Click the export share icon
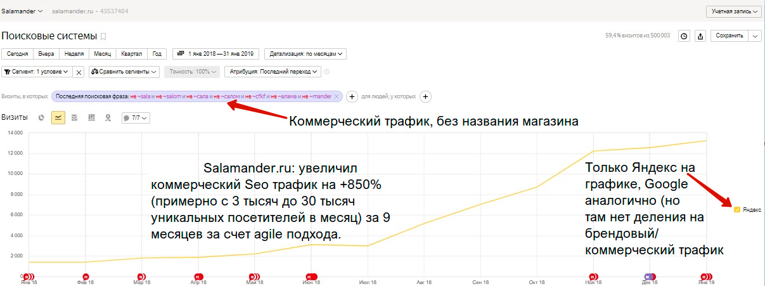This screenshot has height=286, width=765. pyautogui.click(x=700, y=36)
